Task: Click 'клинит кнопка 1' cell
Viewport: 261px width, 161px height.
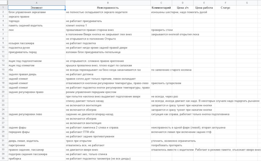Action: [x=108, y=25]
